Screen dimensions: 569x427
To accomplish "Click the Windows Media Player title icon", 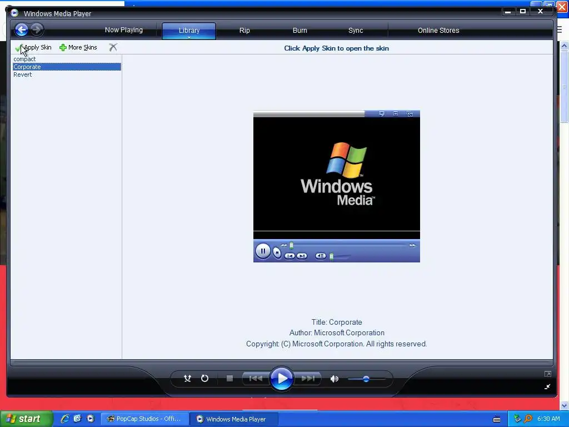I will [x=14, y=13].
